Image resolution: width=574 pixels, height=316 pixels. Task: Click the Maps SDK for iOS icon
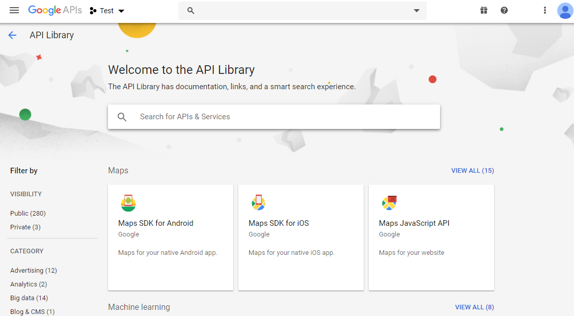coord(258,202)
